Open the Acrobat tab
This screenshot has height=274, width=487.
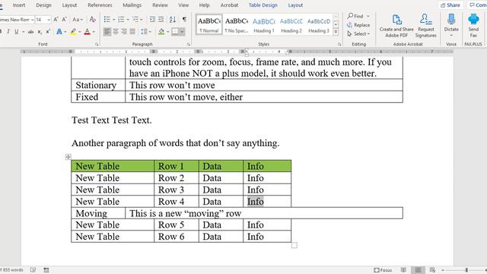pos(229,5)
